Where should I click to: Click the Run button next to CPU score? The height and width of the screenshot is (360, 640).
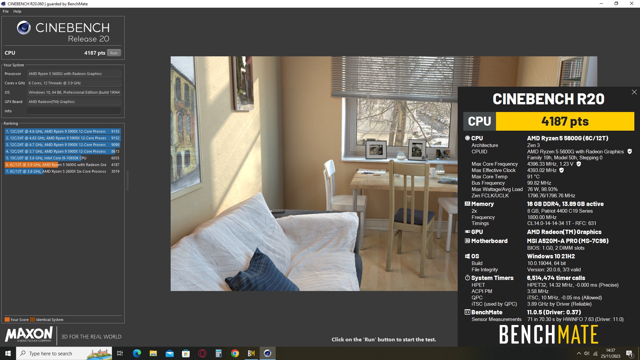pyautogui.click(x=114, y=53)
